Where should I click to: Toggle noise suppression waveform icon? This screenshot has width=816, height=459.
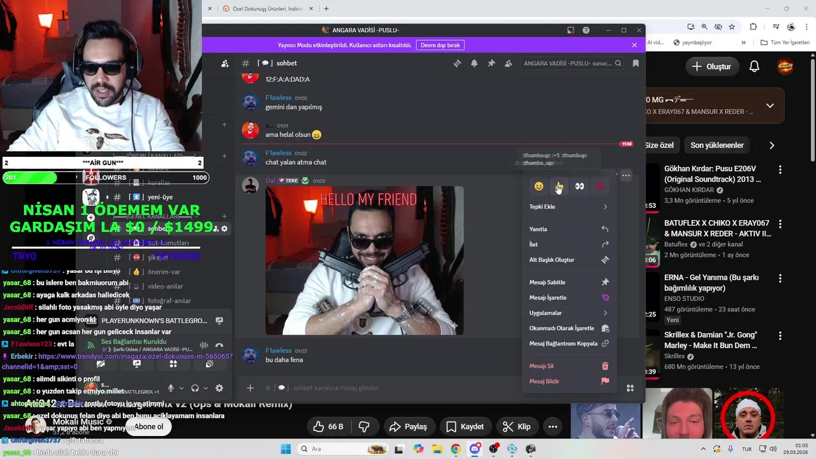pos(204,345)
